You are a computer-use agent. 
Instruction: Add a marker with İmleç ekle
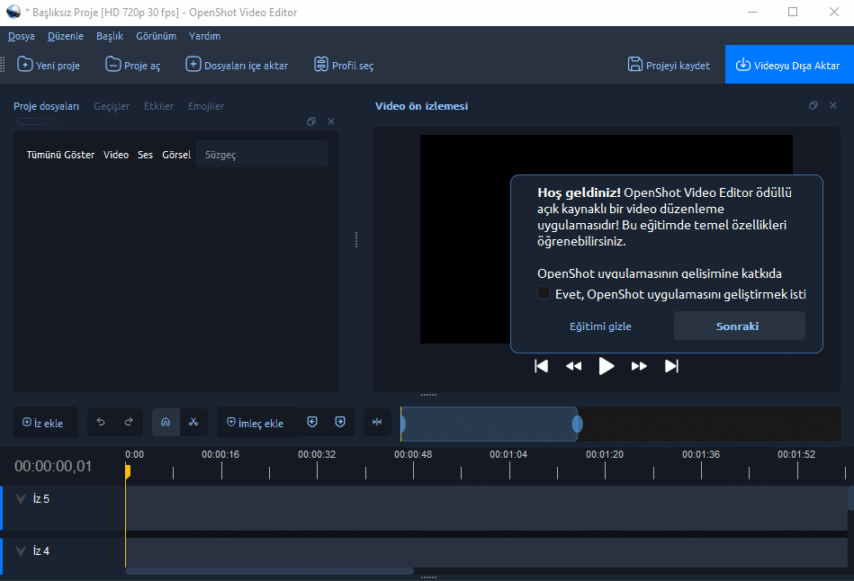click(x=256, y=423)
